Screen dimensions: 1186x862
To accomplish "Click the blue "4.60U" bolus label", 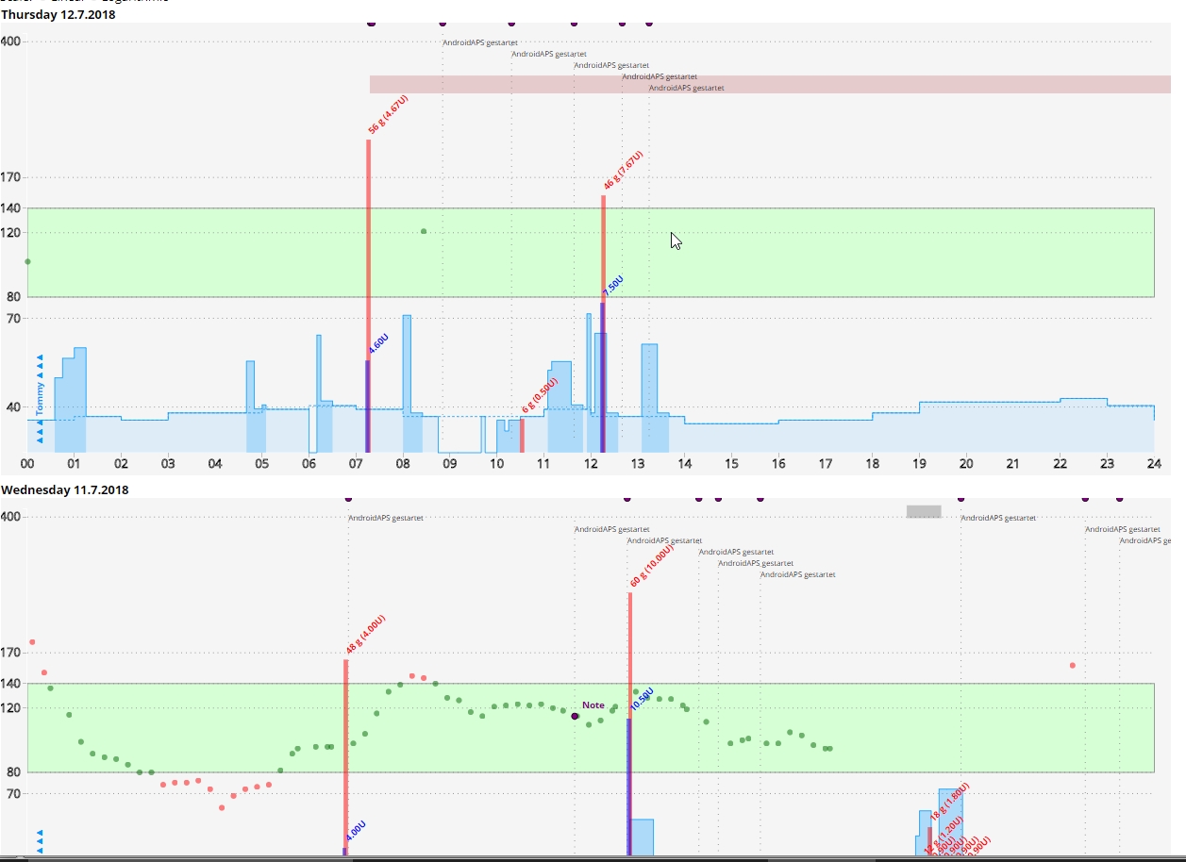I will tap(377, 343).
